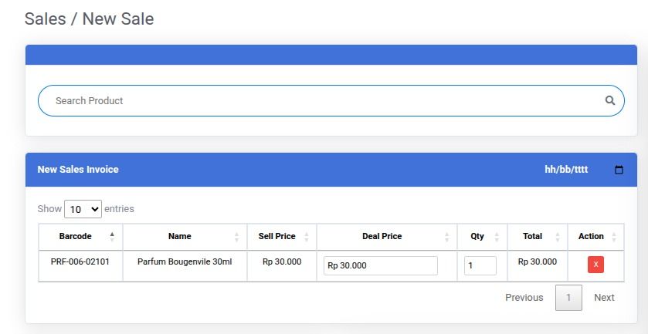
Task: Edit the Deal Price input
Action: pyautogui.click(x=380, y=265)
